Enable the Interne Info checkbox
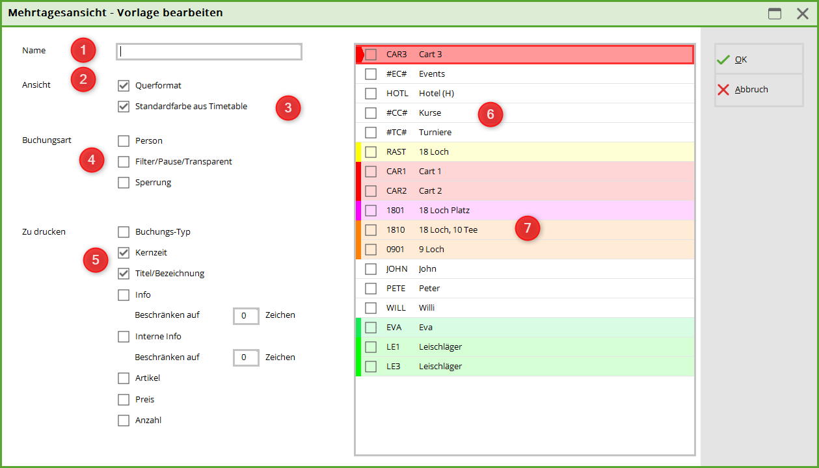The width and height of the screenshot is (819, 468). 124,337
